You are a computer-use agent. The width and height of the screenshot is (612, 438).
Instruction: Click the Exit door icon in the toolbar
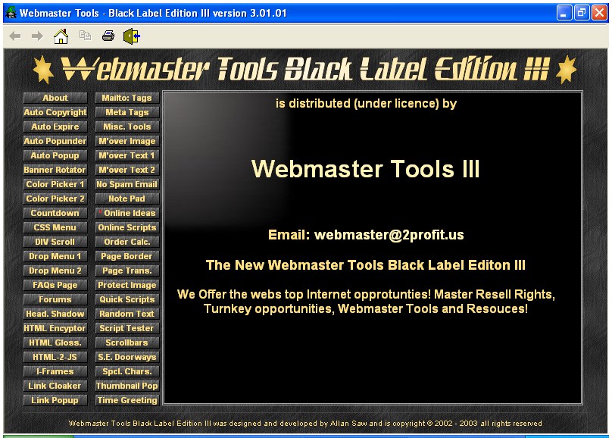[x=132, y=36]
